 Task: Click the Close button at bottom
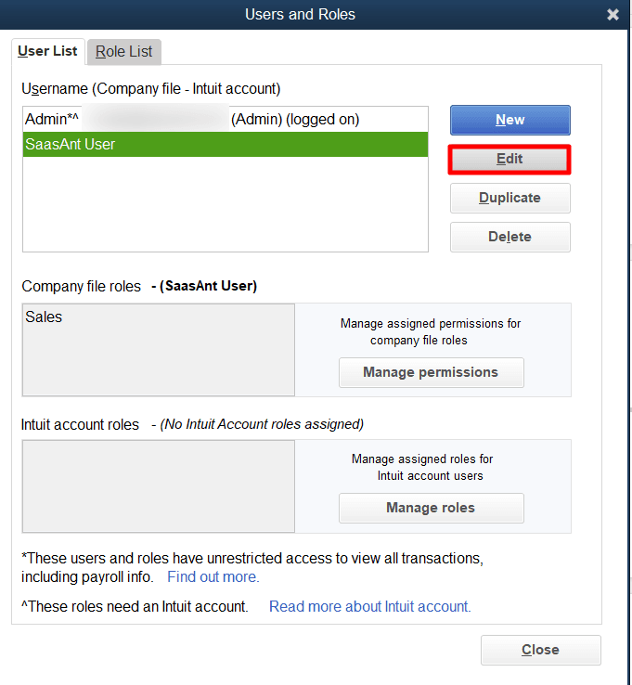tap(541, 650)
